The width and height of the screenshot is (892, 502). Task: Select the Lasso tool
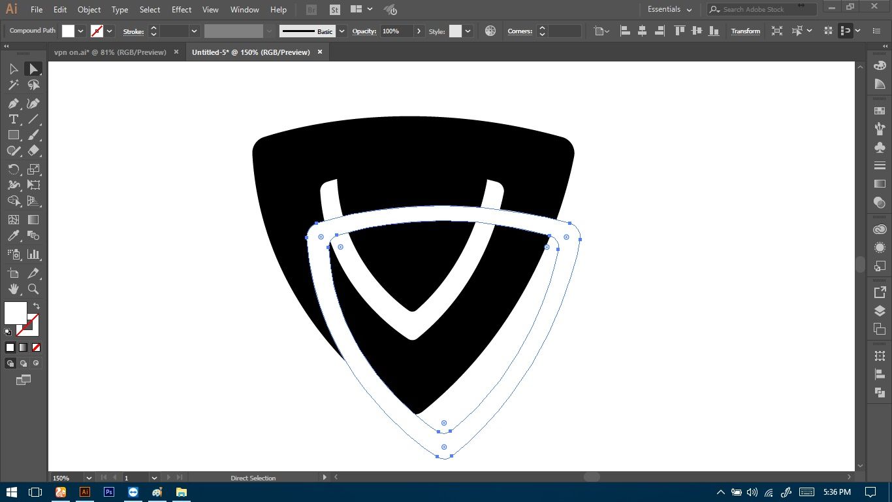point(33,85)
